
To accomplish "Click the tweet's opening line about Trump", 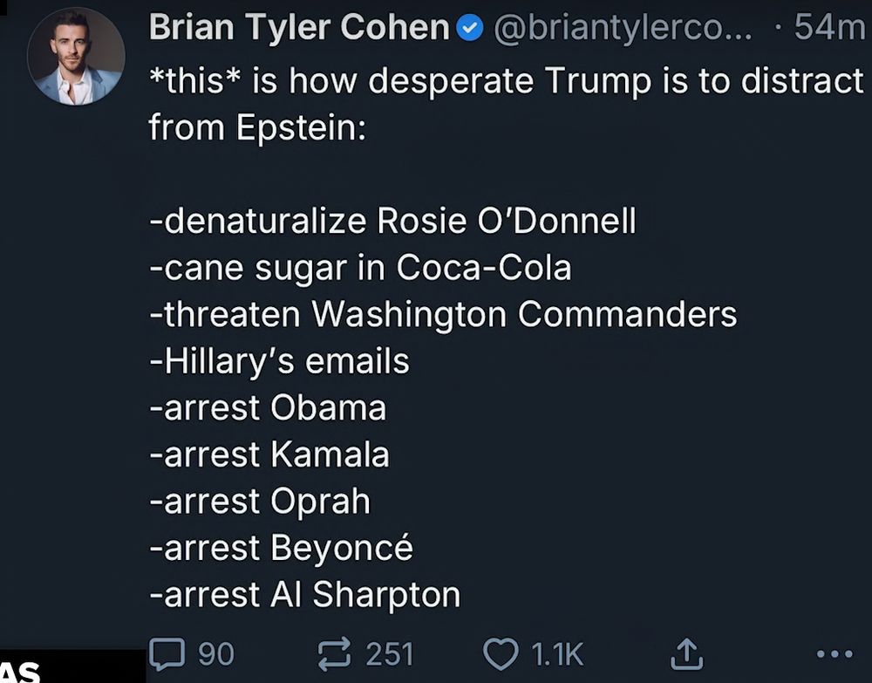I will pos(506,81).
